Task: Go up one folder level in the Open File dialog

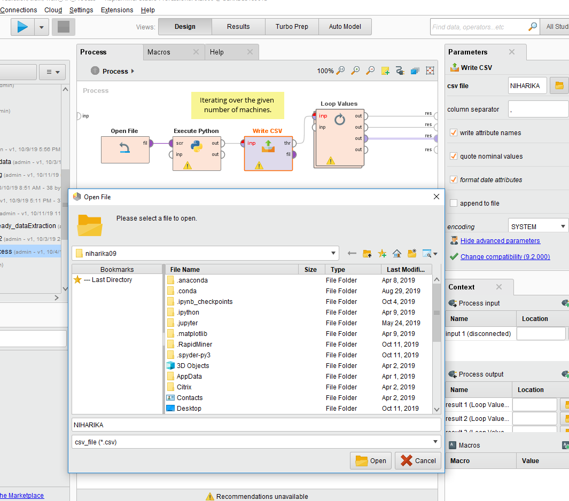Action: tap(367, 253)
